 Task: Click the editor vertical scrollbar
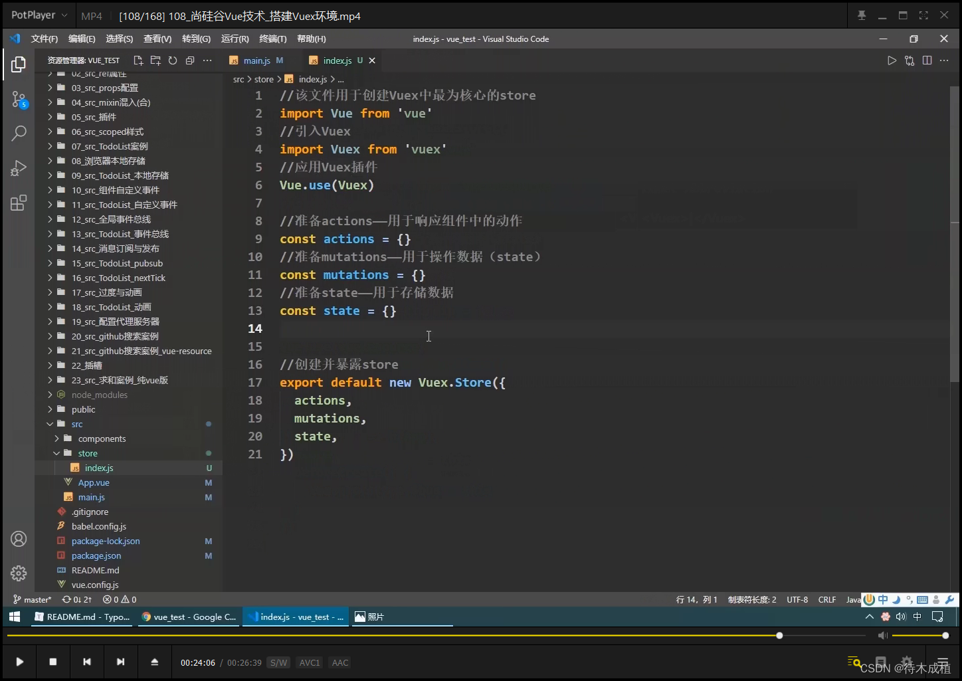[x=955, y=233]
